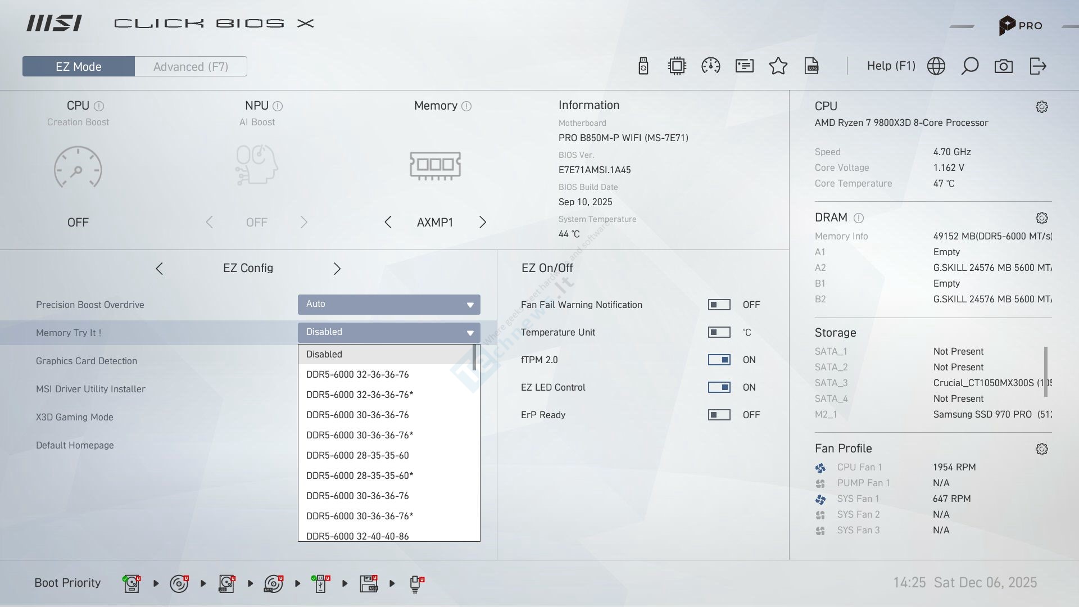Turn off the fTPM 2.0 switch
This screenshot has width=1079, height=607.
[x=719, y=360]
